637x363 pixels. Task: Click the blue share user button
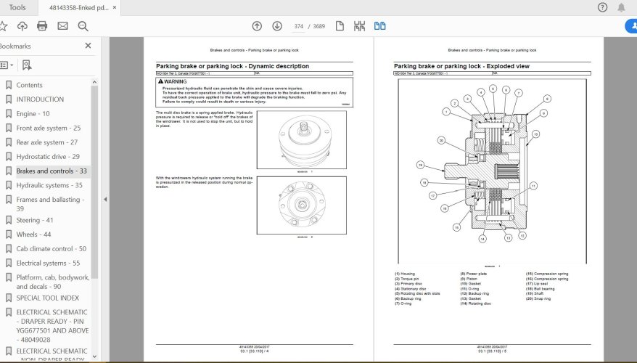[631, 26]
